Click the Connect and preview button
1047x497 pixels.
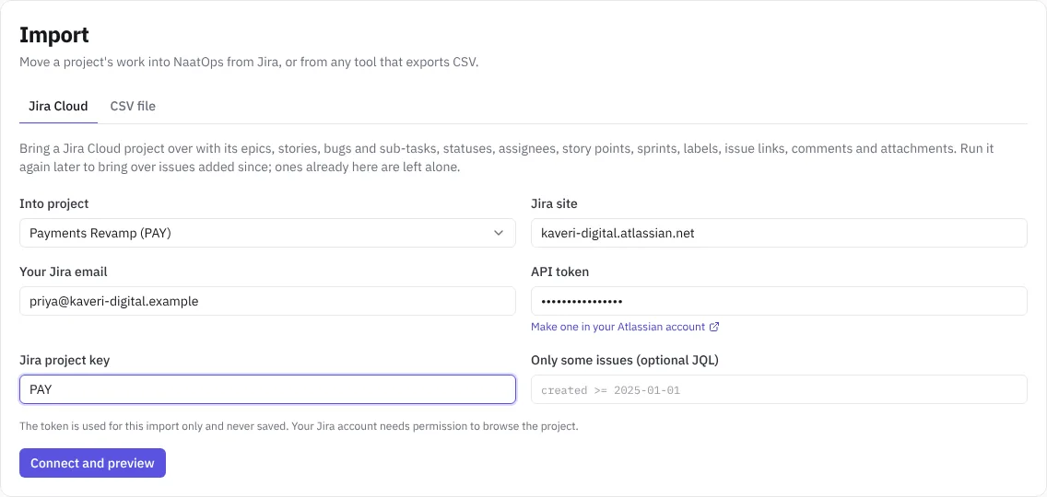click(x=92, y=463)
